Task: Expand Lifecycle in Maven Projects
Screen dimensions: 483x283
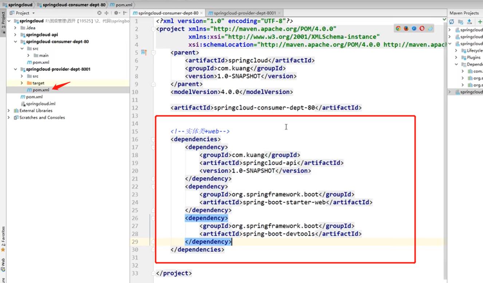Action: pos(456,51)
